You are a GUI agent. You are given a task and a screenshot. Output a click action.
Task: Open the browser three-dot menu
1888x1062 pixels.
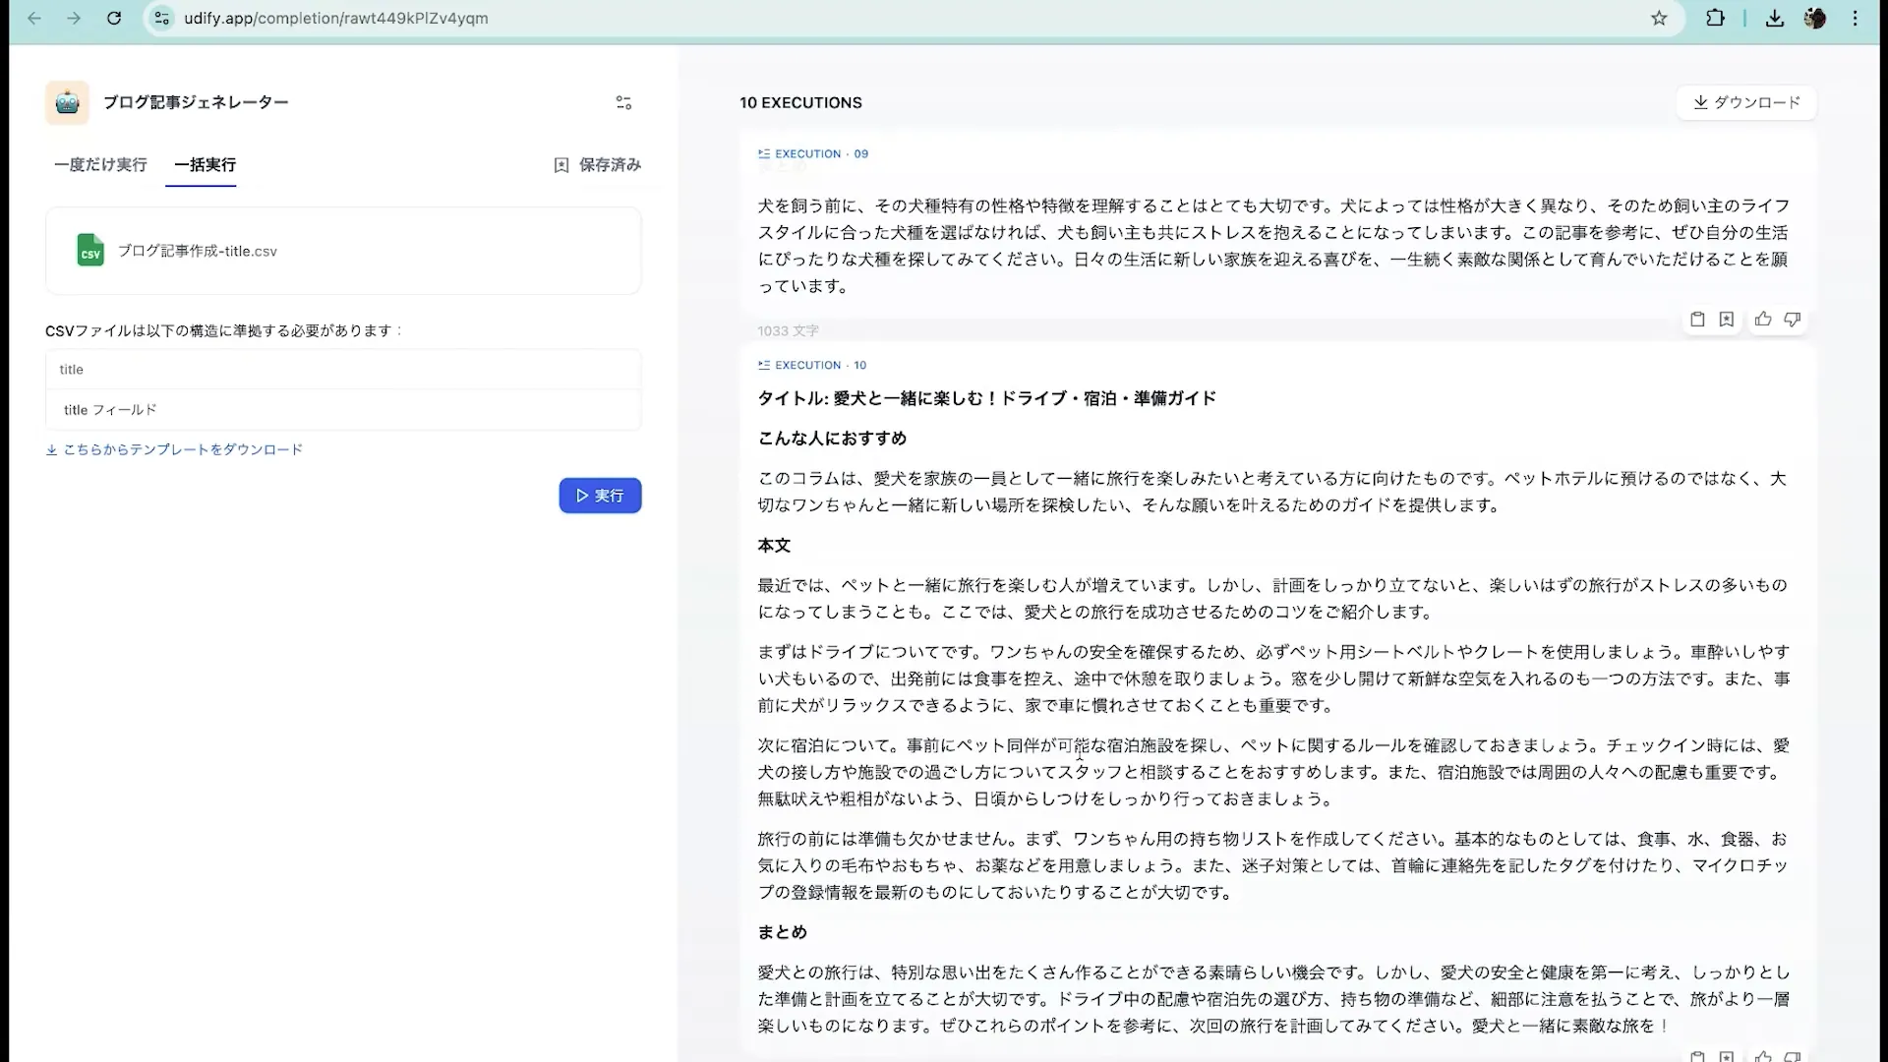[x=1857, y=19]
